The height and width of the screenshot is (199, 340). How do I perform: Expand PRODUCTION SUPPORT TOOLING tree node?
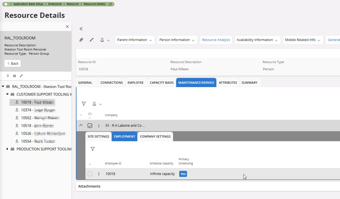point(8,149)
